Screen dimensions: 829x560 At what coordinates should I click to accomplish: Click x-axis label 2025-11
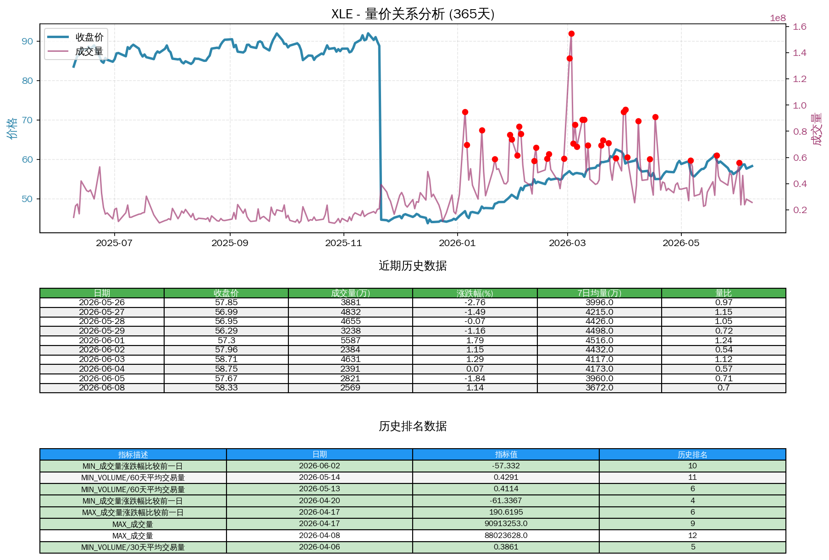[343, 243]
